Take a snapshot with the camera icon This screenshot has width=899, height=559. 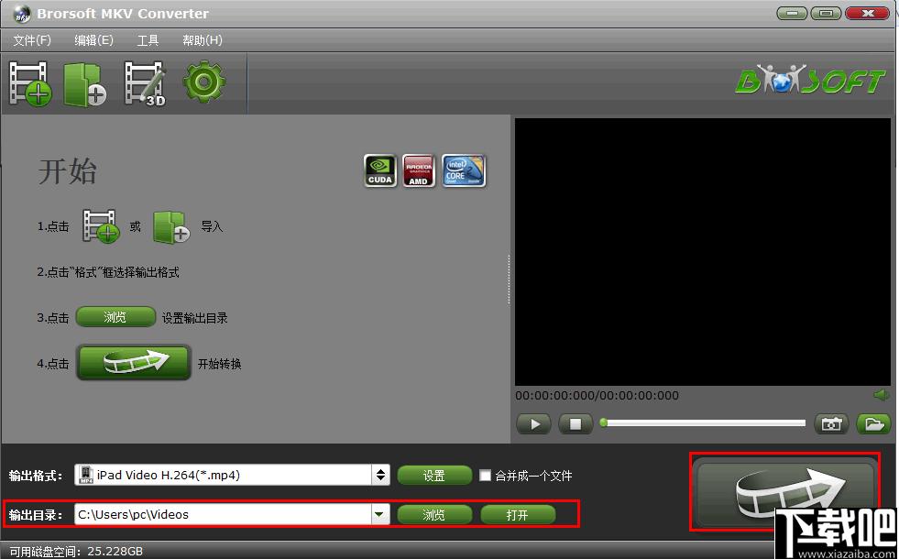(x=830, y=423)
